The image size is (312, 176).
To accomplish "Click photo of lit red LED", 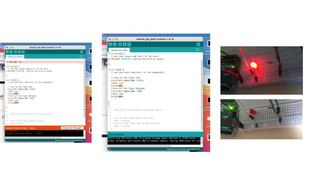I will pos(261,70).
